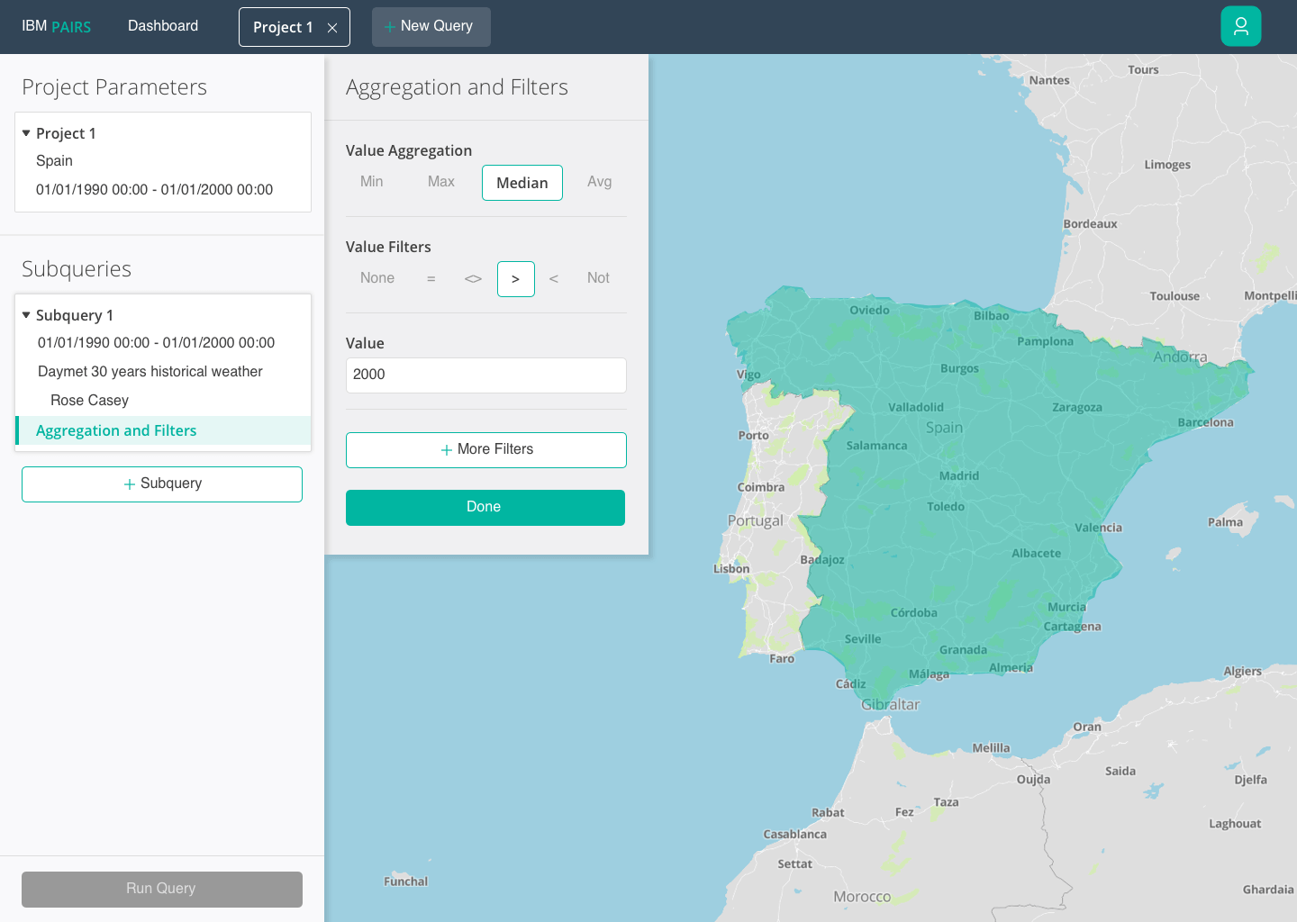Click the Run Query button
1297x922 pixels.
click(x=161, y=889)
